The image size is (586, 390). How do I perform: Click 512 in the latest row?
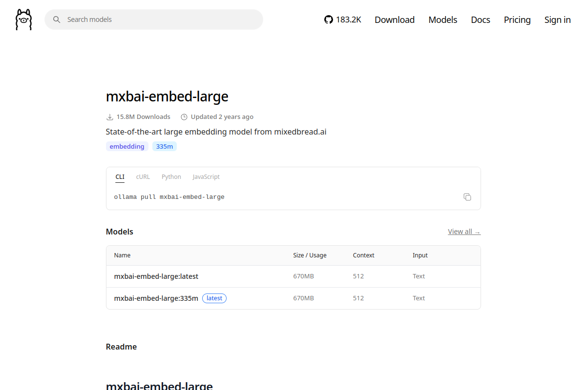point(358,276)
